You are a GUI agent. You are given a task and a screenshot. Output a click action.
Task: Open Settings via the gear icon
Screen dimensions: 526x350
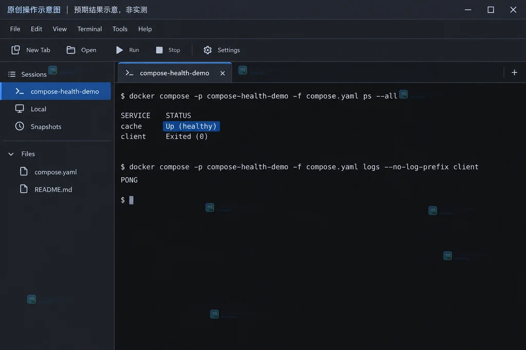pos(208,50)
